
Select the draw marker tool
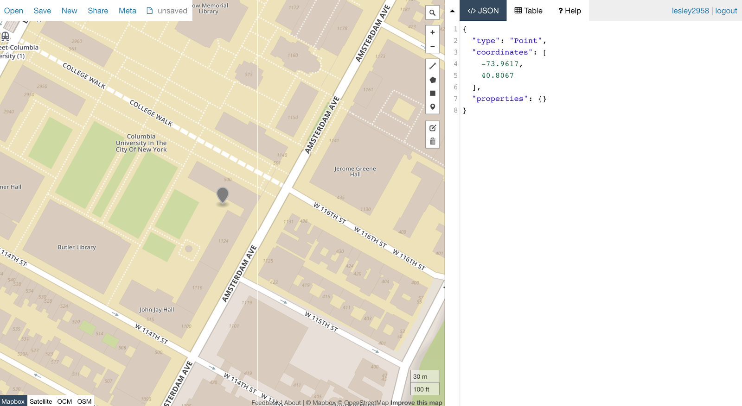432,106
